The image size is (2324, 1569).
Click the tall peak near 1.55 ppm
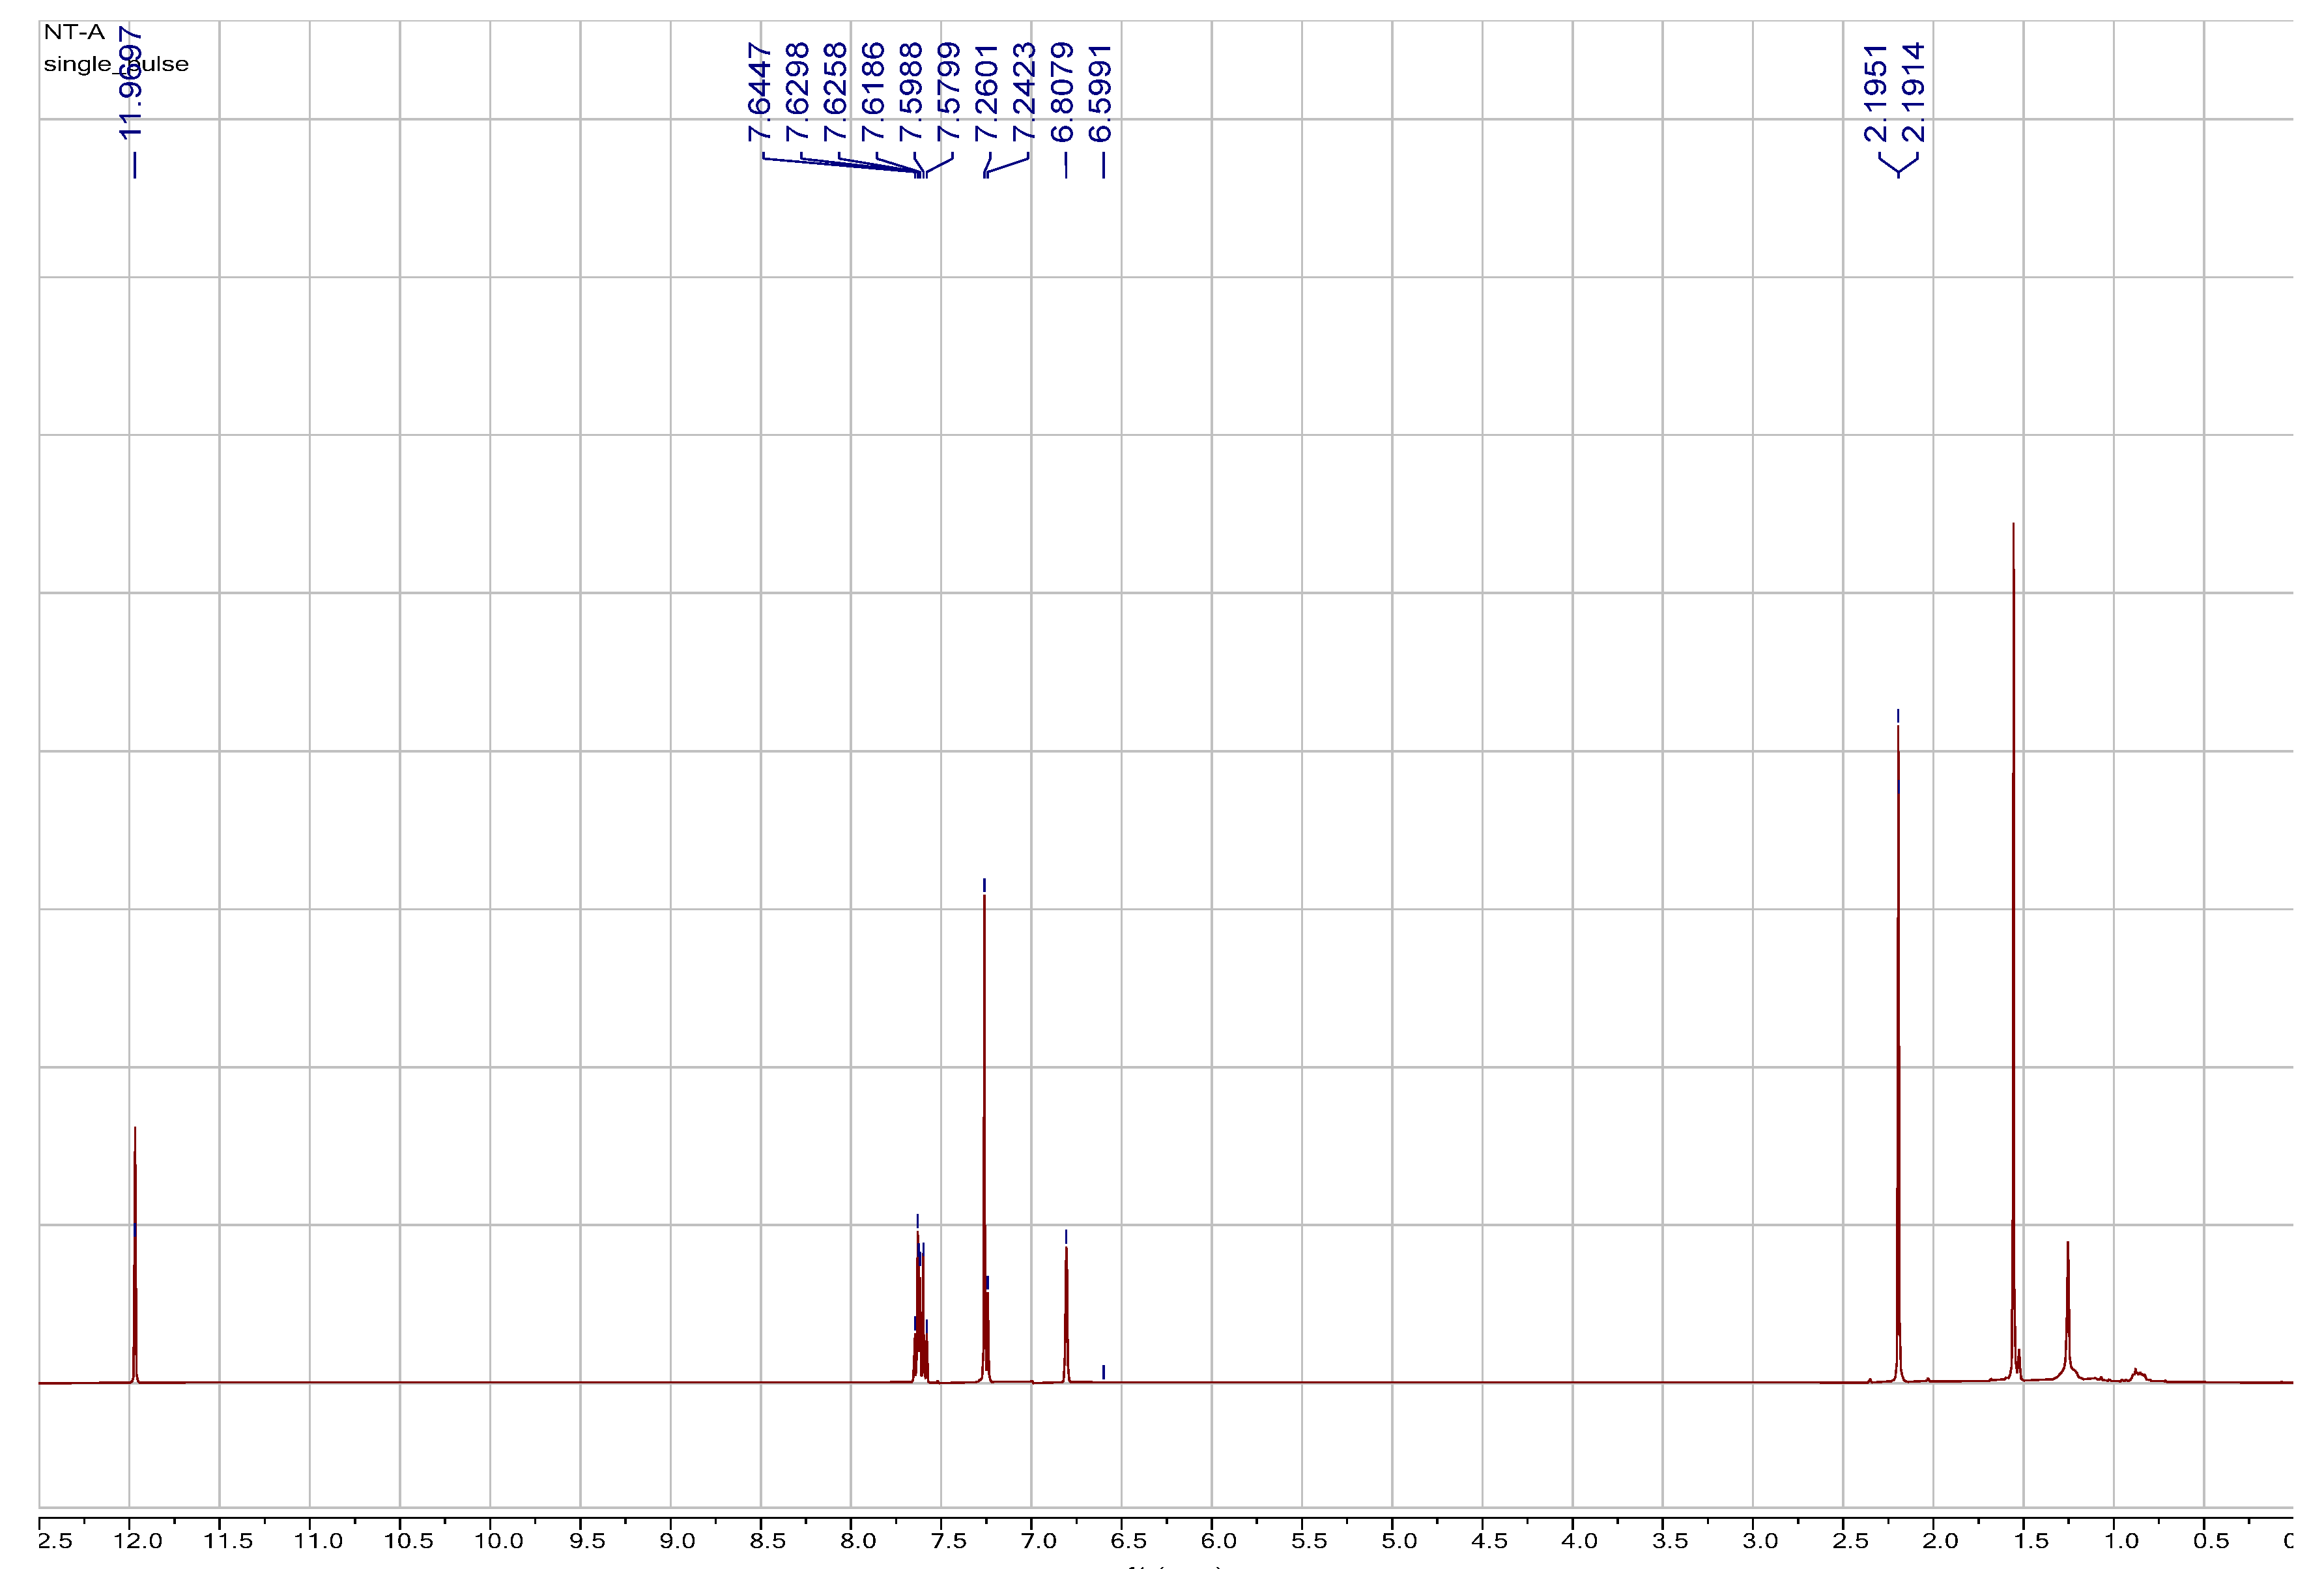[2013, 950]
